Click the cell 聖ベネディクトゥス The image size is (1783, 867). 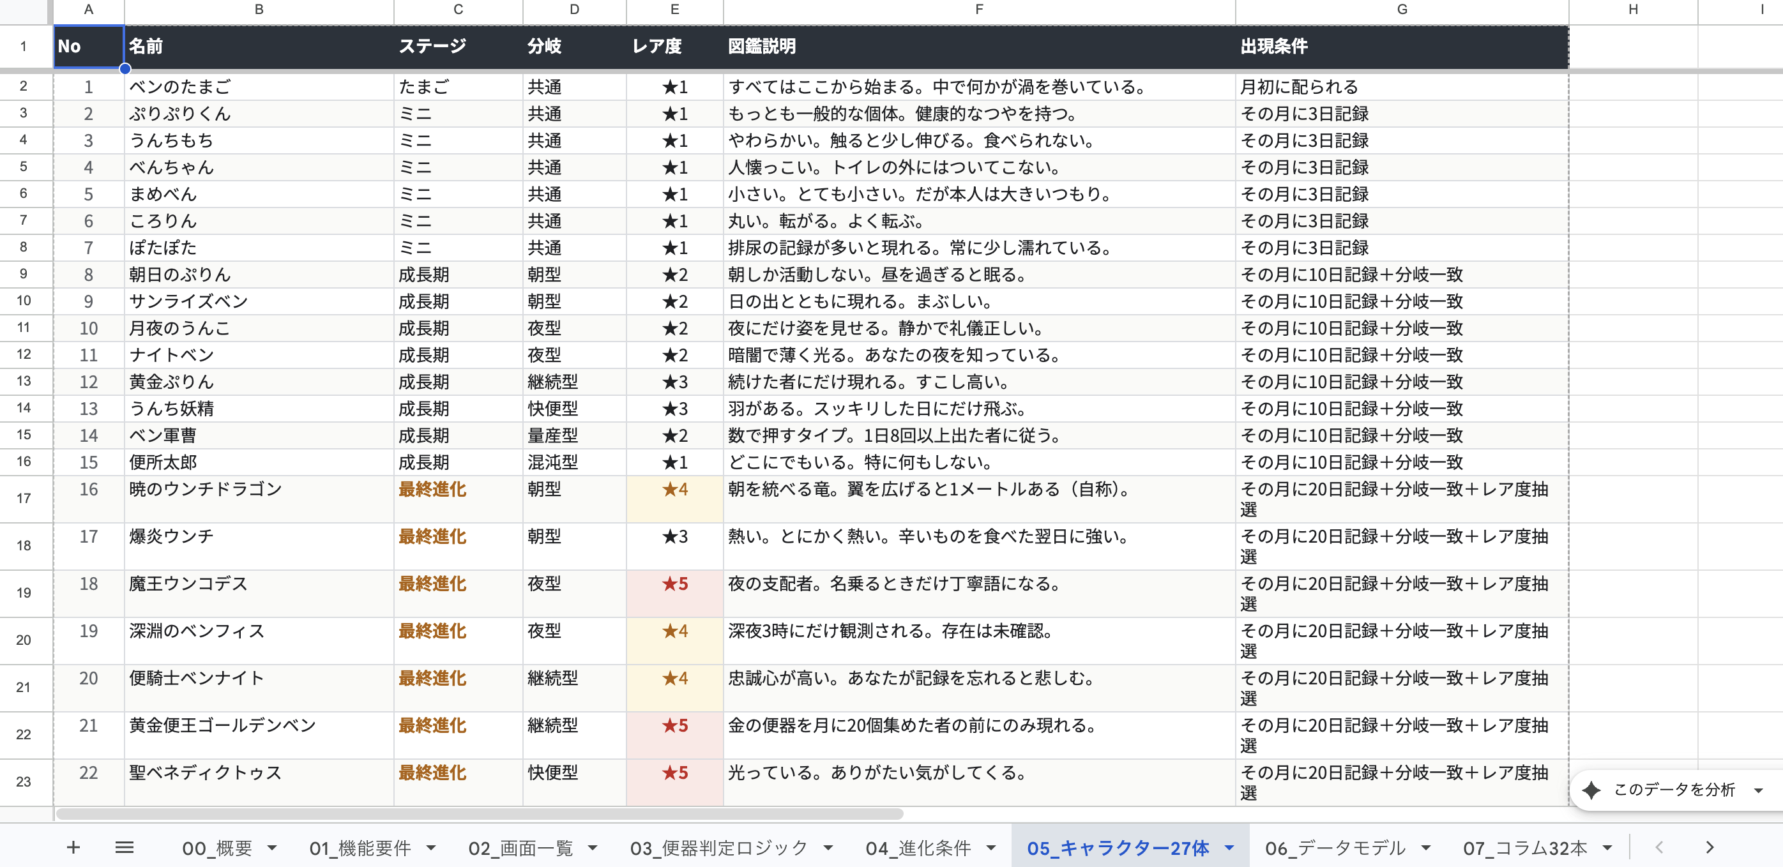[x=259, y=782]
